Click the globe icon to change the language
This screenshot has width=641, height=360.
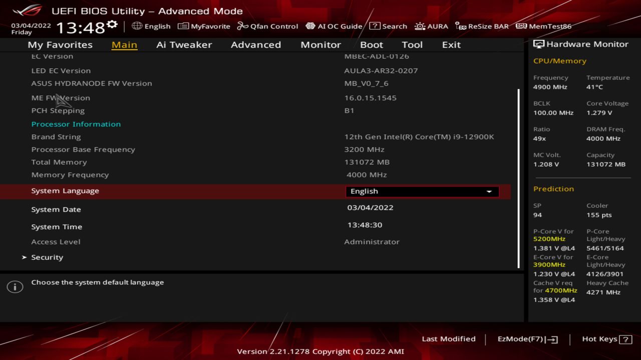(x=137, y=26)
